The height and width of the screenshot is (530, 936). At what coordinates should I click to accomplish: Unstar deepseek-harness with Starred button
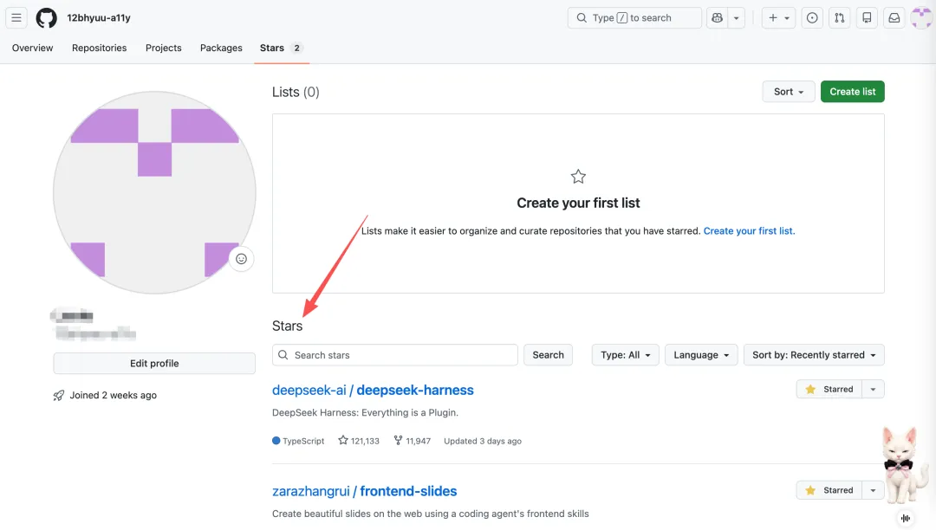coord(829,390)
